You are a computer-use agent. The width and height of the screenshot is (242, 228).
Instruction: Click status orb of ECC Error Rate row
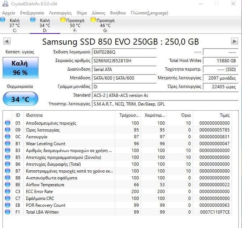(x=8, y=191)
